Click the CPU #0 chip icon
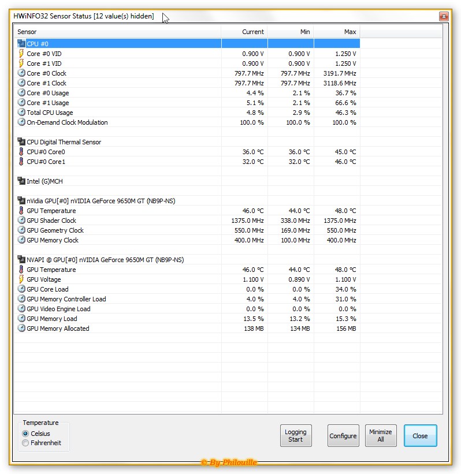The image size is (461, 474). [x=21, y=43]
